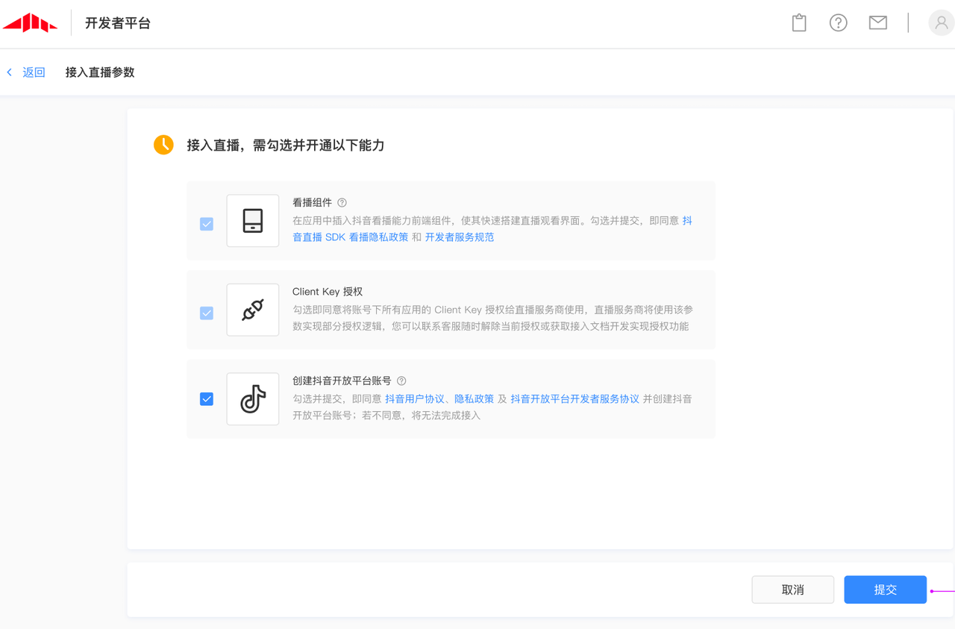This screenshot has height=629, width=955.
Task: Click the 看播组件 title text
Action: tap(312, 202)
